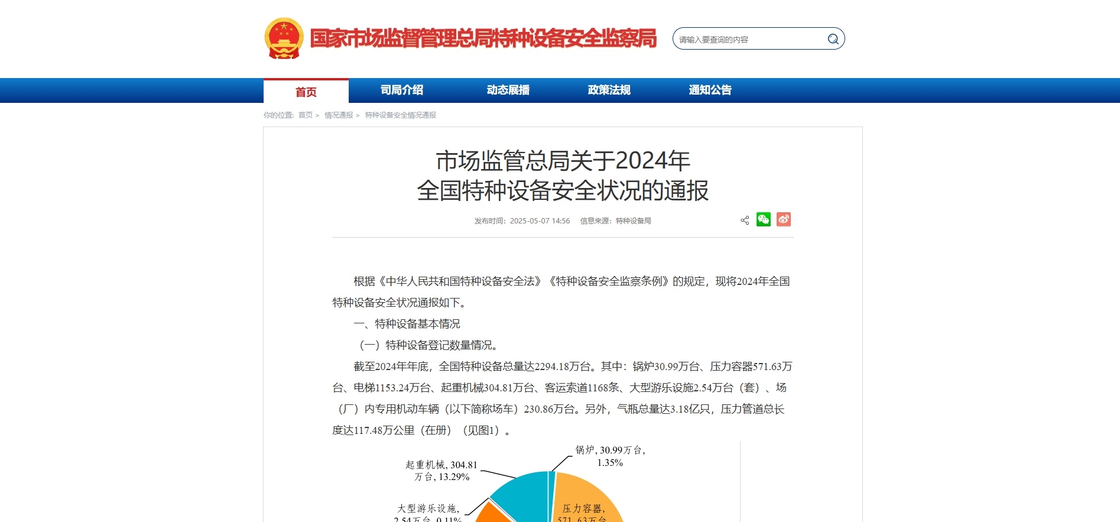The width and height of the screenshot is (1120, 522).
Task: Focus the search input field
Action: 751,39
